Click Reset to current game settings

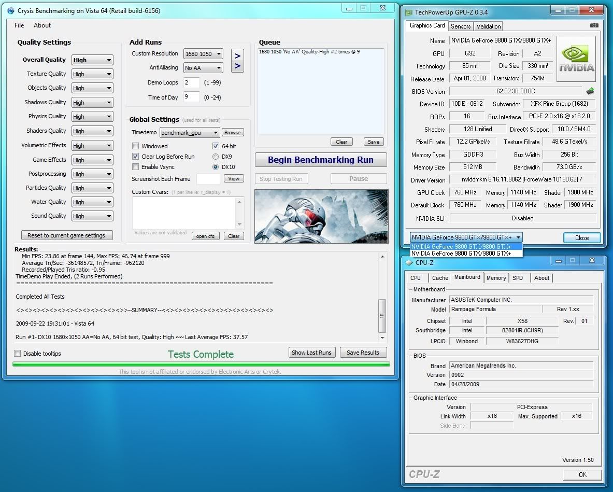[66, 235]
